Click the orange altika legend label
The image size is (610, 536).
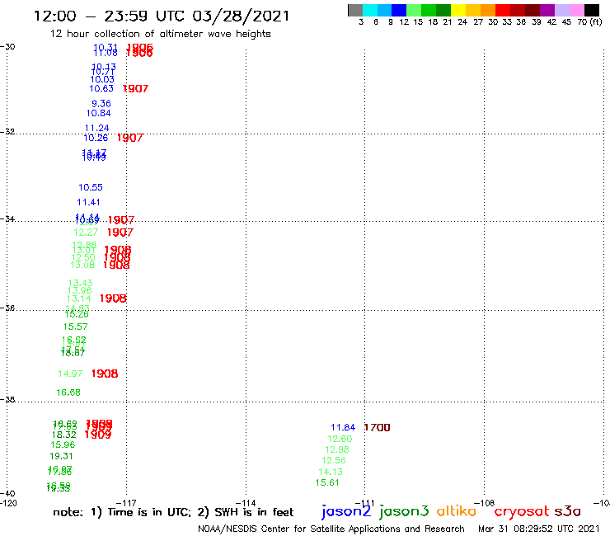tap(456, 510)
